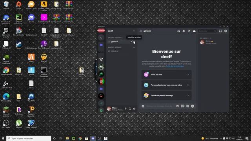Click the message text input box
This screenshot has width=251, height=141.
click(160, 106)
